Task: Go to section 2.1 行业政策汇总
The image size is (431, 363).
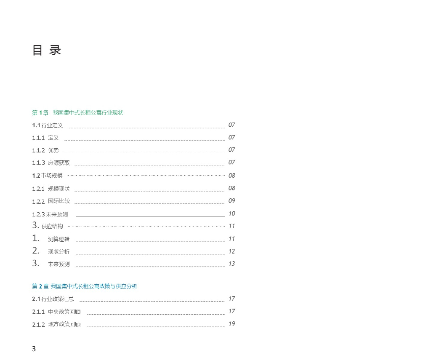Action: click(53, 299)
